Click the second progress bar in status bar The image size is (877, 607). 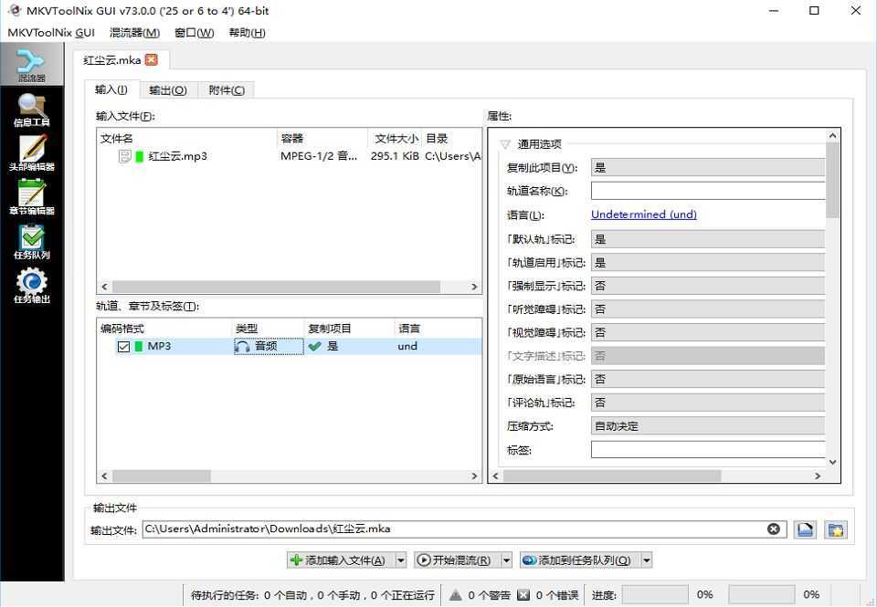point(762,595)
